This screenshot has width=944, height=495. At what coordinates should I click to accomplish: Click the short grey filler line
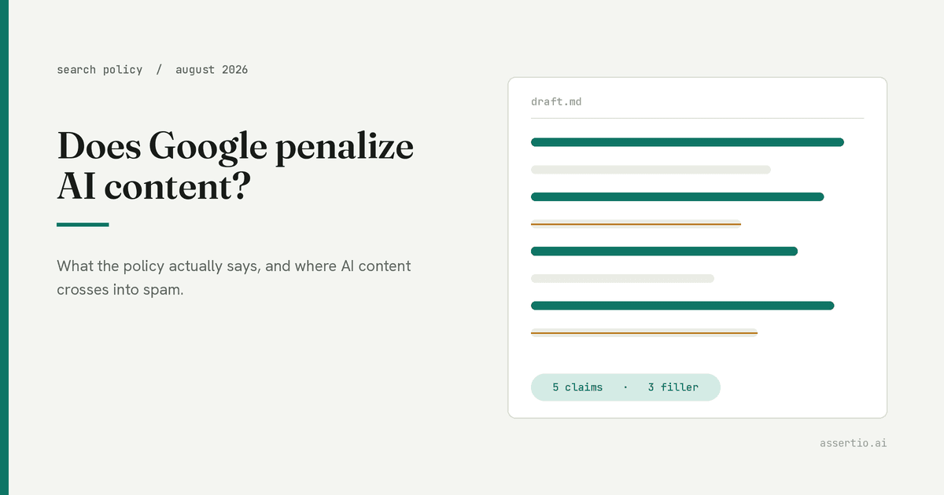point(622,278)
